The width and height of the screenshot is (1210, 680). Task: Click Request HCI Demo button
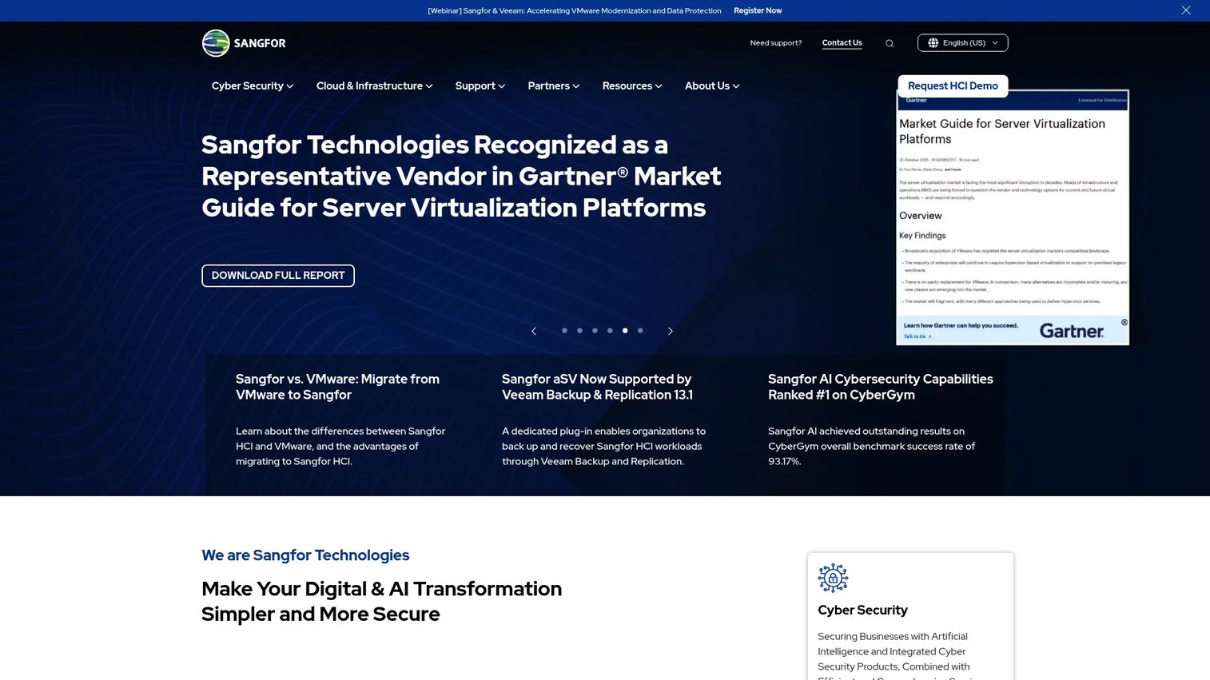click(953, 86)
